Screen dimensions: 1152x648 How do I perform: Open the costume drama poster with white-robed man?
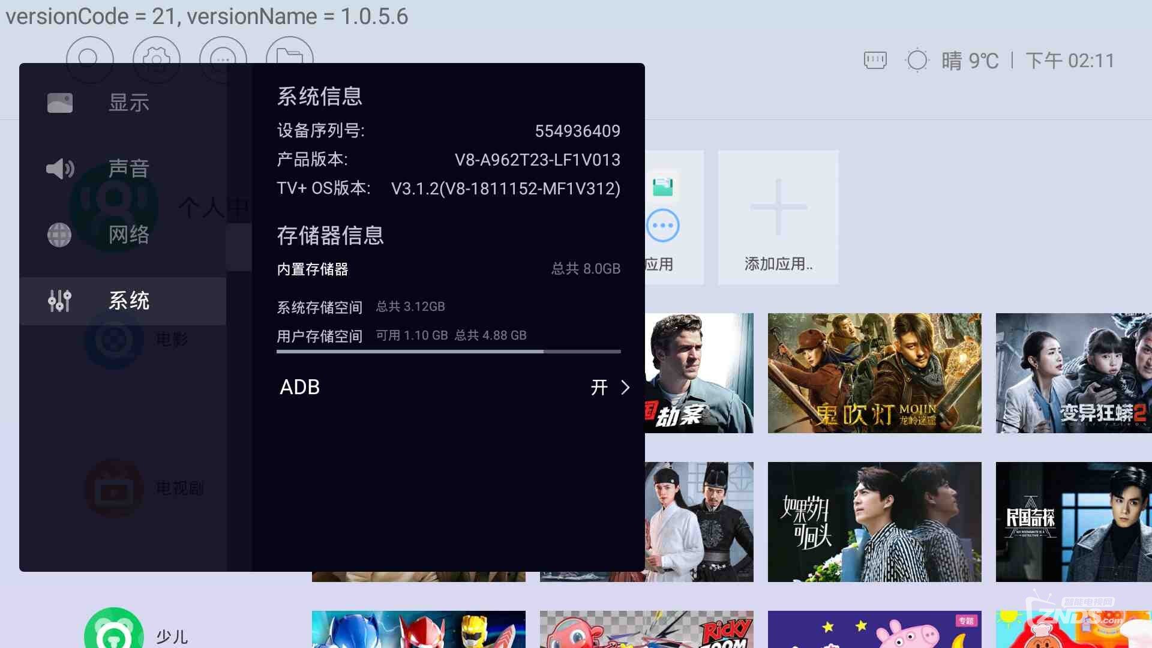699,522
